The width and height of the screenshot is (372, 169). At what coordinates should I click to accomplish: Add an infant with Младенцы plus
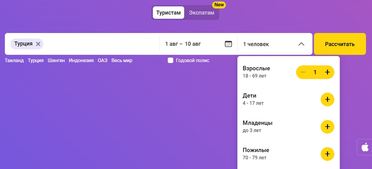tap(328, 127)
